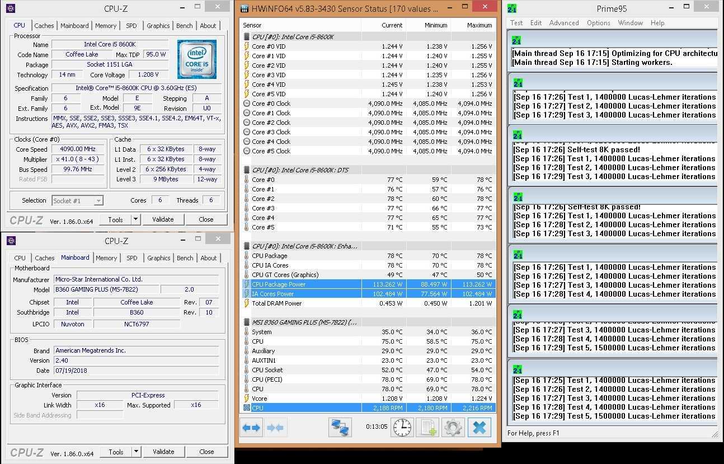
Task: Switch to Caches tab in top CPU-Z
Action: [44, 26]
